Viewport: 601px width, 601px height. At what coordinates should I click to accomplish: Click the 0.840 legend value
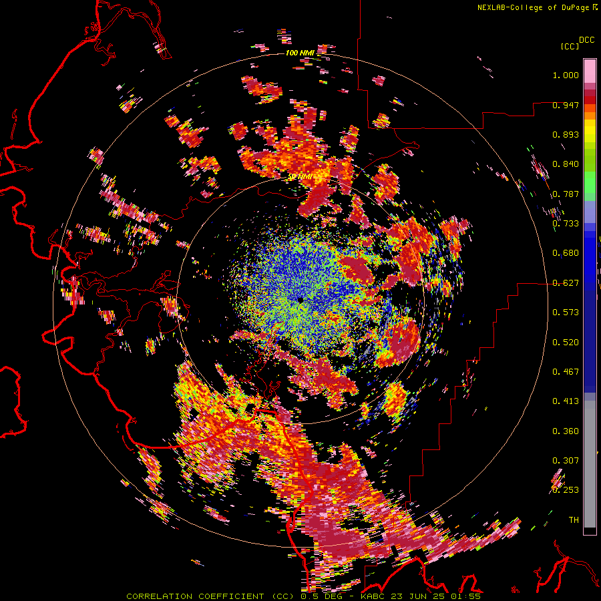coord(566,164)
